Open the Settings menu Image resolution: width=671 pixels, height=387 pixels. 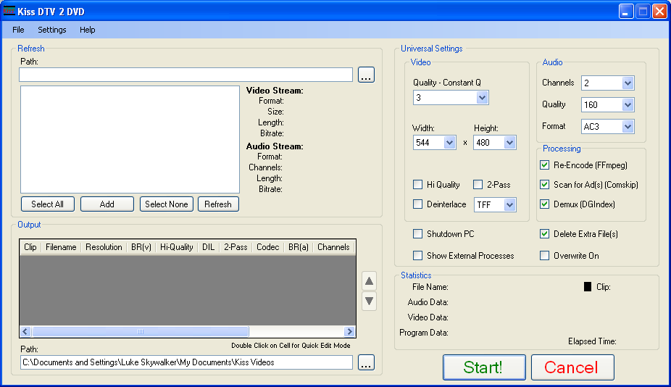pos(52,30)
